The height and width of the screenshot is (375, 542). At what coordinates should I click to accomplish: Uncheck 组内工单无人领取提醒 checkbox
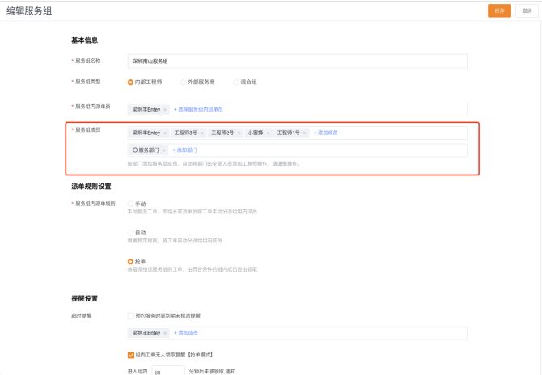pos(131,354)
